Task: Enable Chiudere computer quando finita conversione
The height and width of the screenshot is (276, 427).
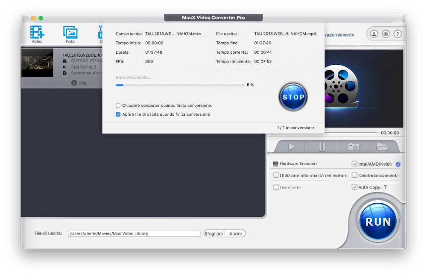Action: (118, 105)
